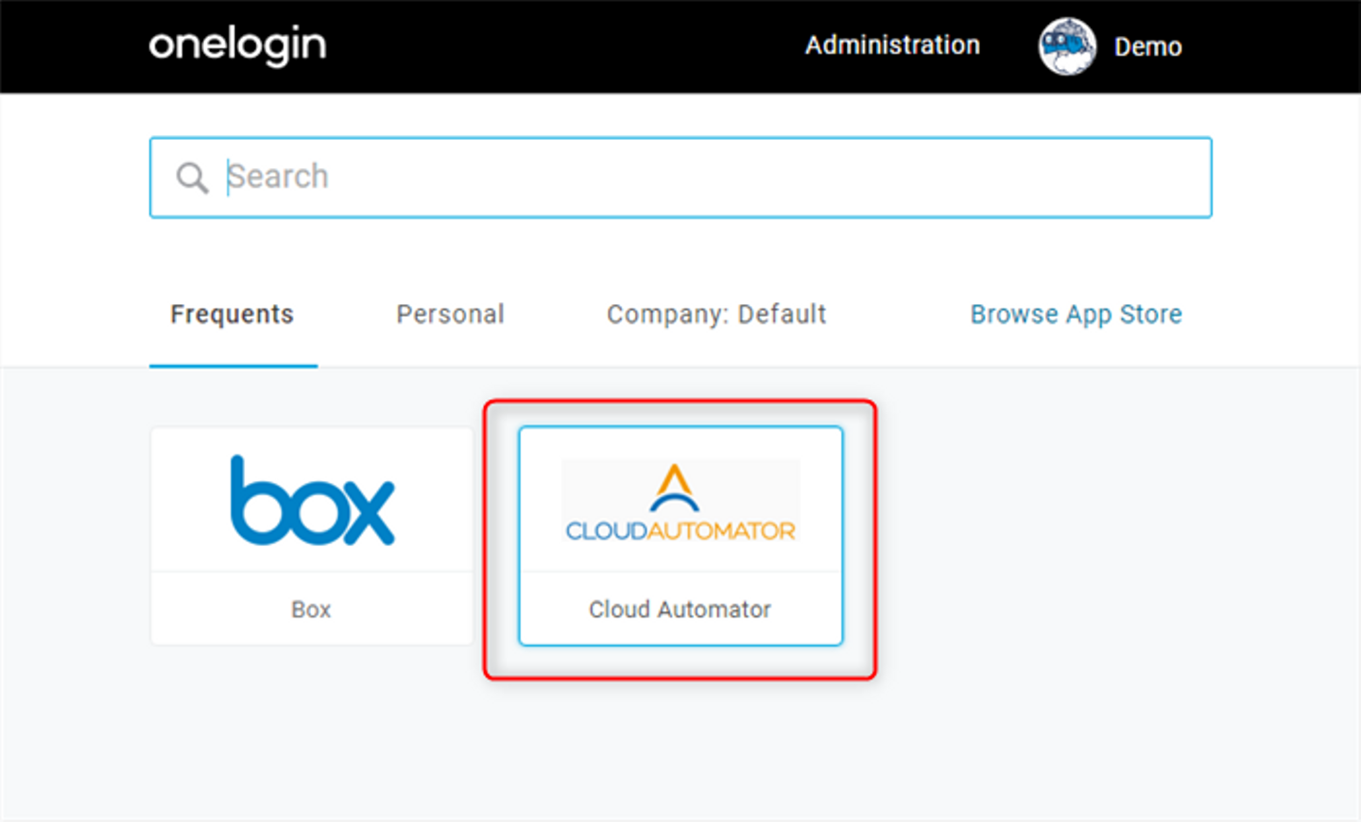
Task: Follow the Browse App Store link
Action: click(1077, 315)
